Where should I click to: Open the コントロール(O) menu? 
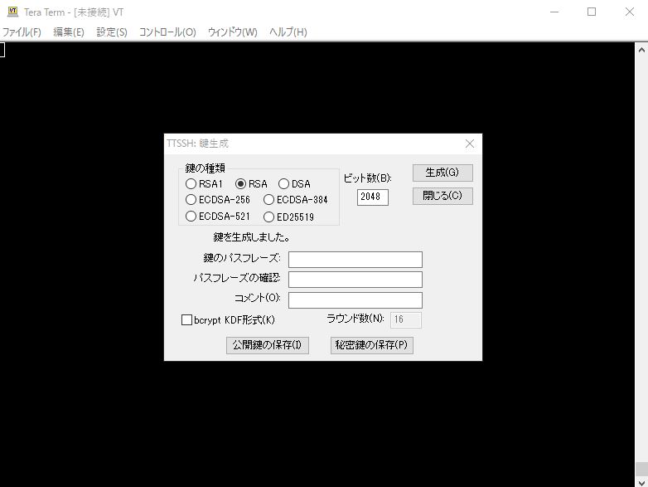167,32
